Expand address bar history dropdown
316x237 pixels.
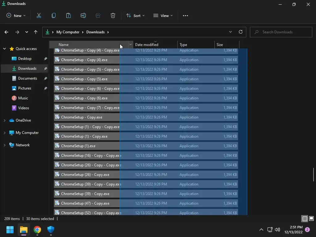coord(230,32)
